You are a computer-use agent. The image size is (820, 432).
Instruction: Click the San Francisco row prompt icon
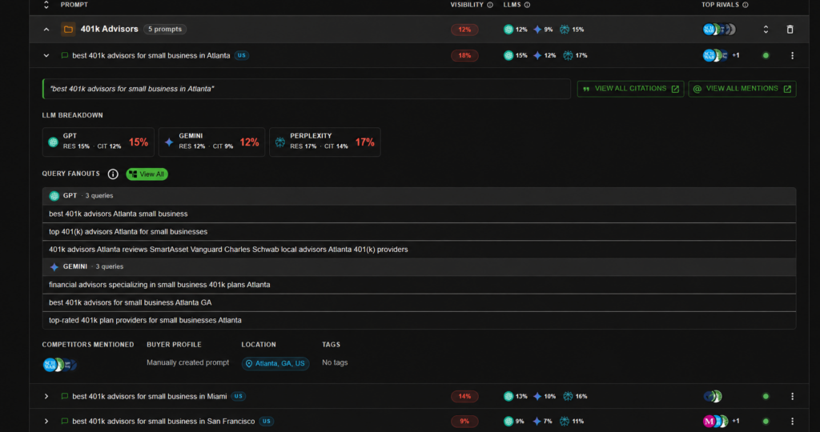point(64,421)
